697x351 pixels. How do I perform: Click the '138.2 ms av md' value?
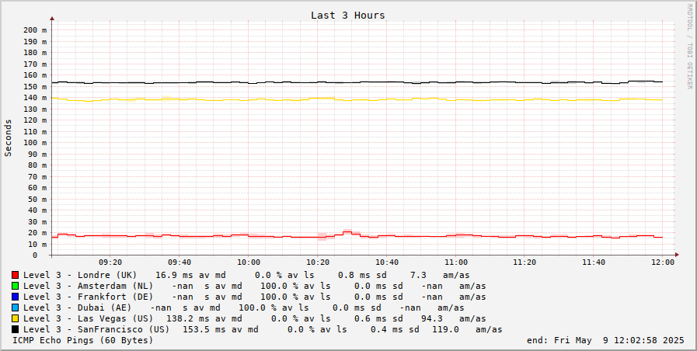[204, 318]
